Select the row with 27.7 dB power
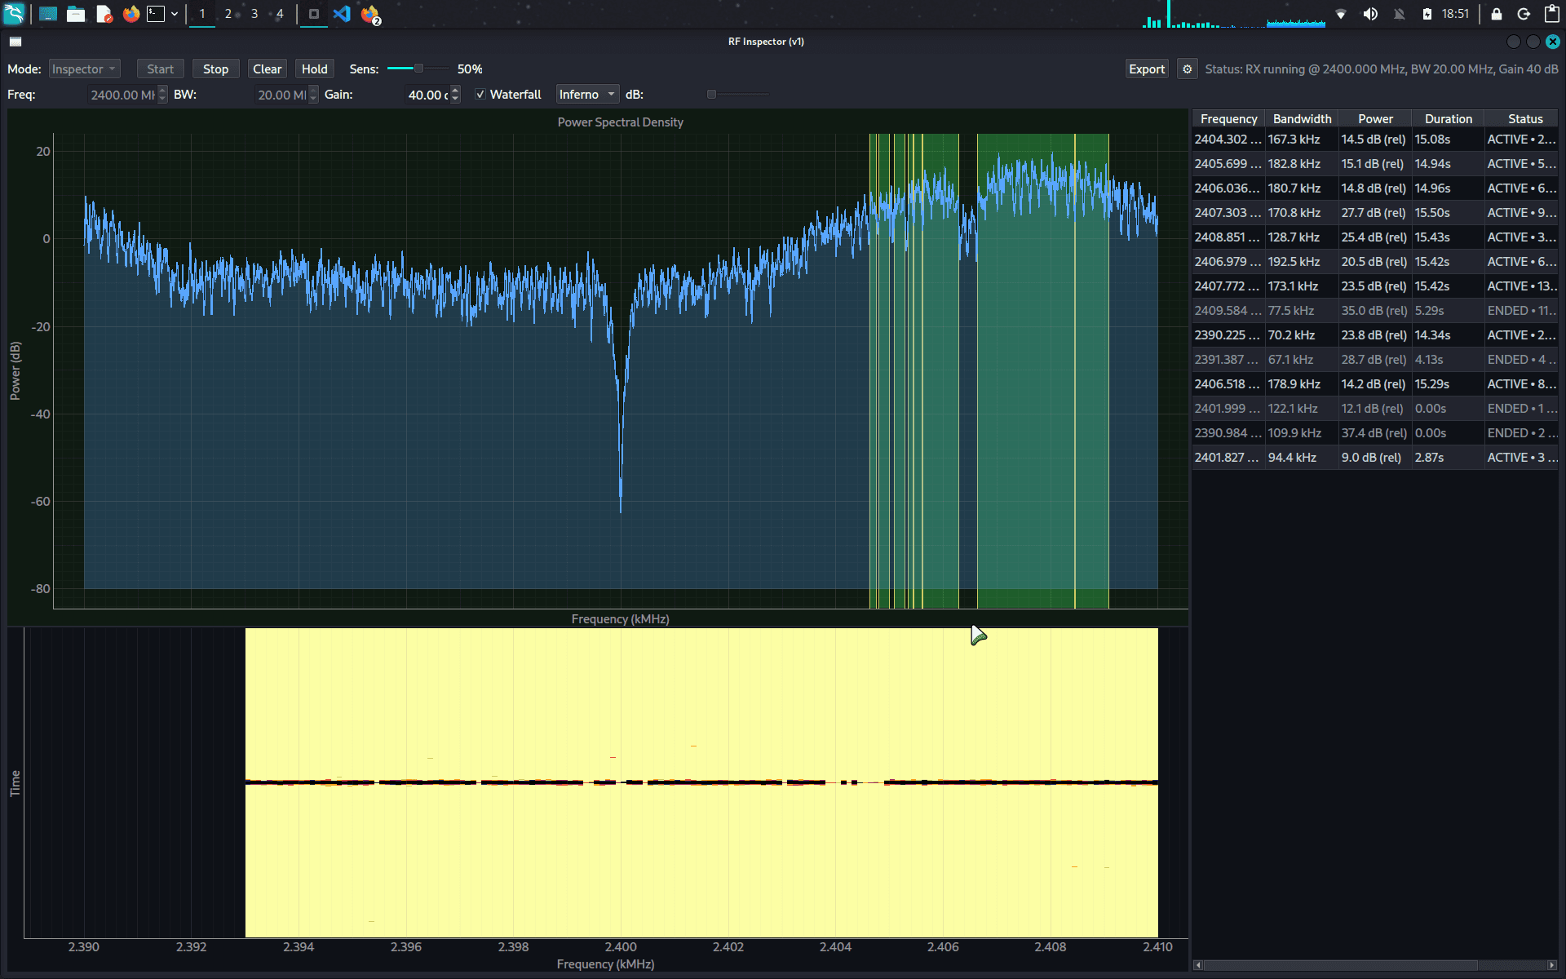The image size is (1566, 979). pos(1375,213)
